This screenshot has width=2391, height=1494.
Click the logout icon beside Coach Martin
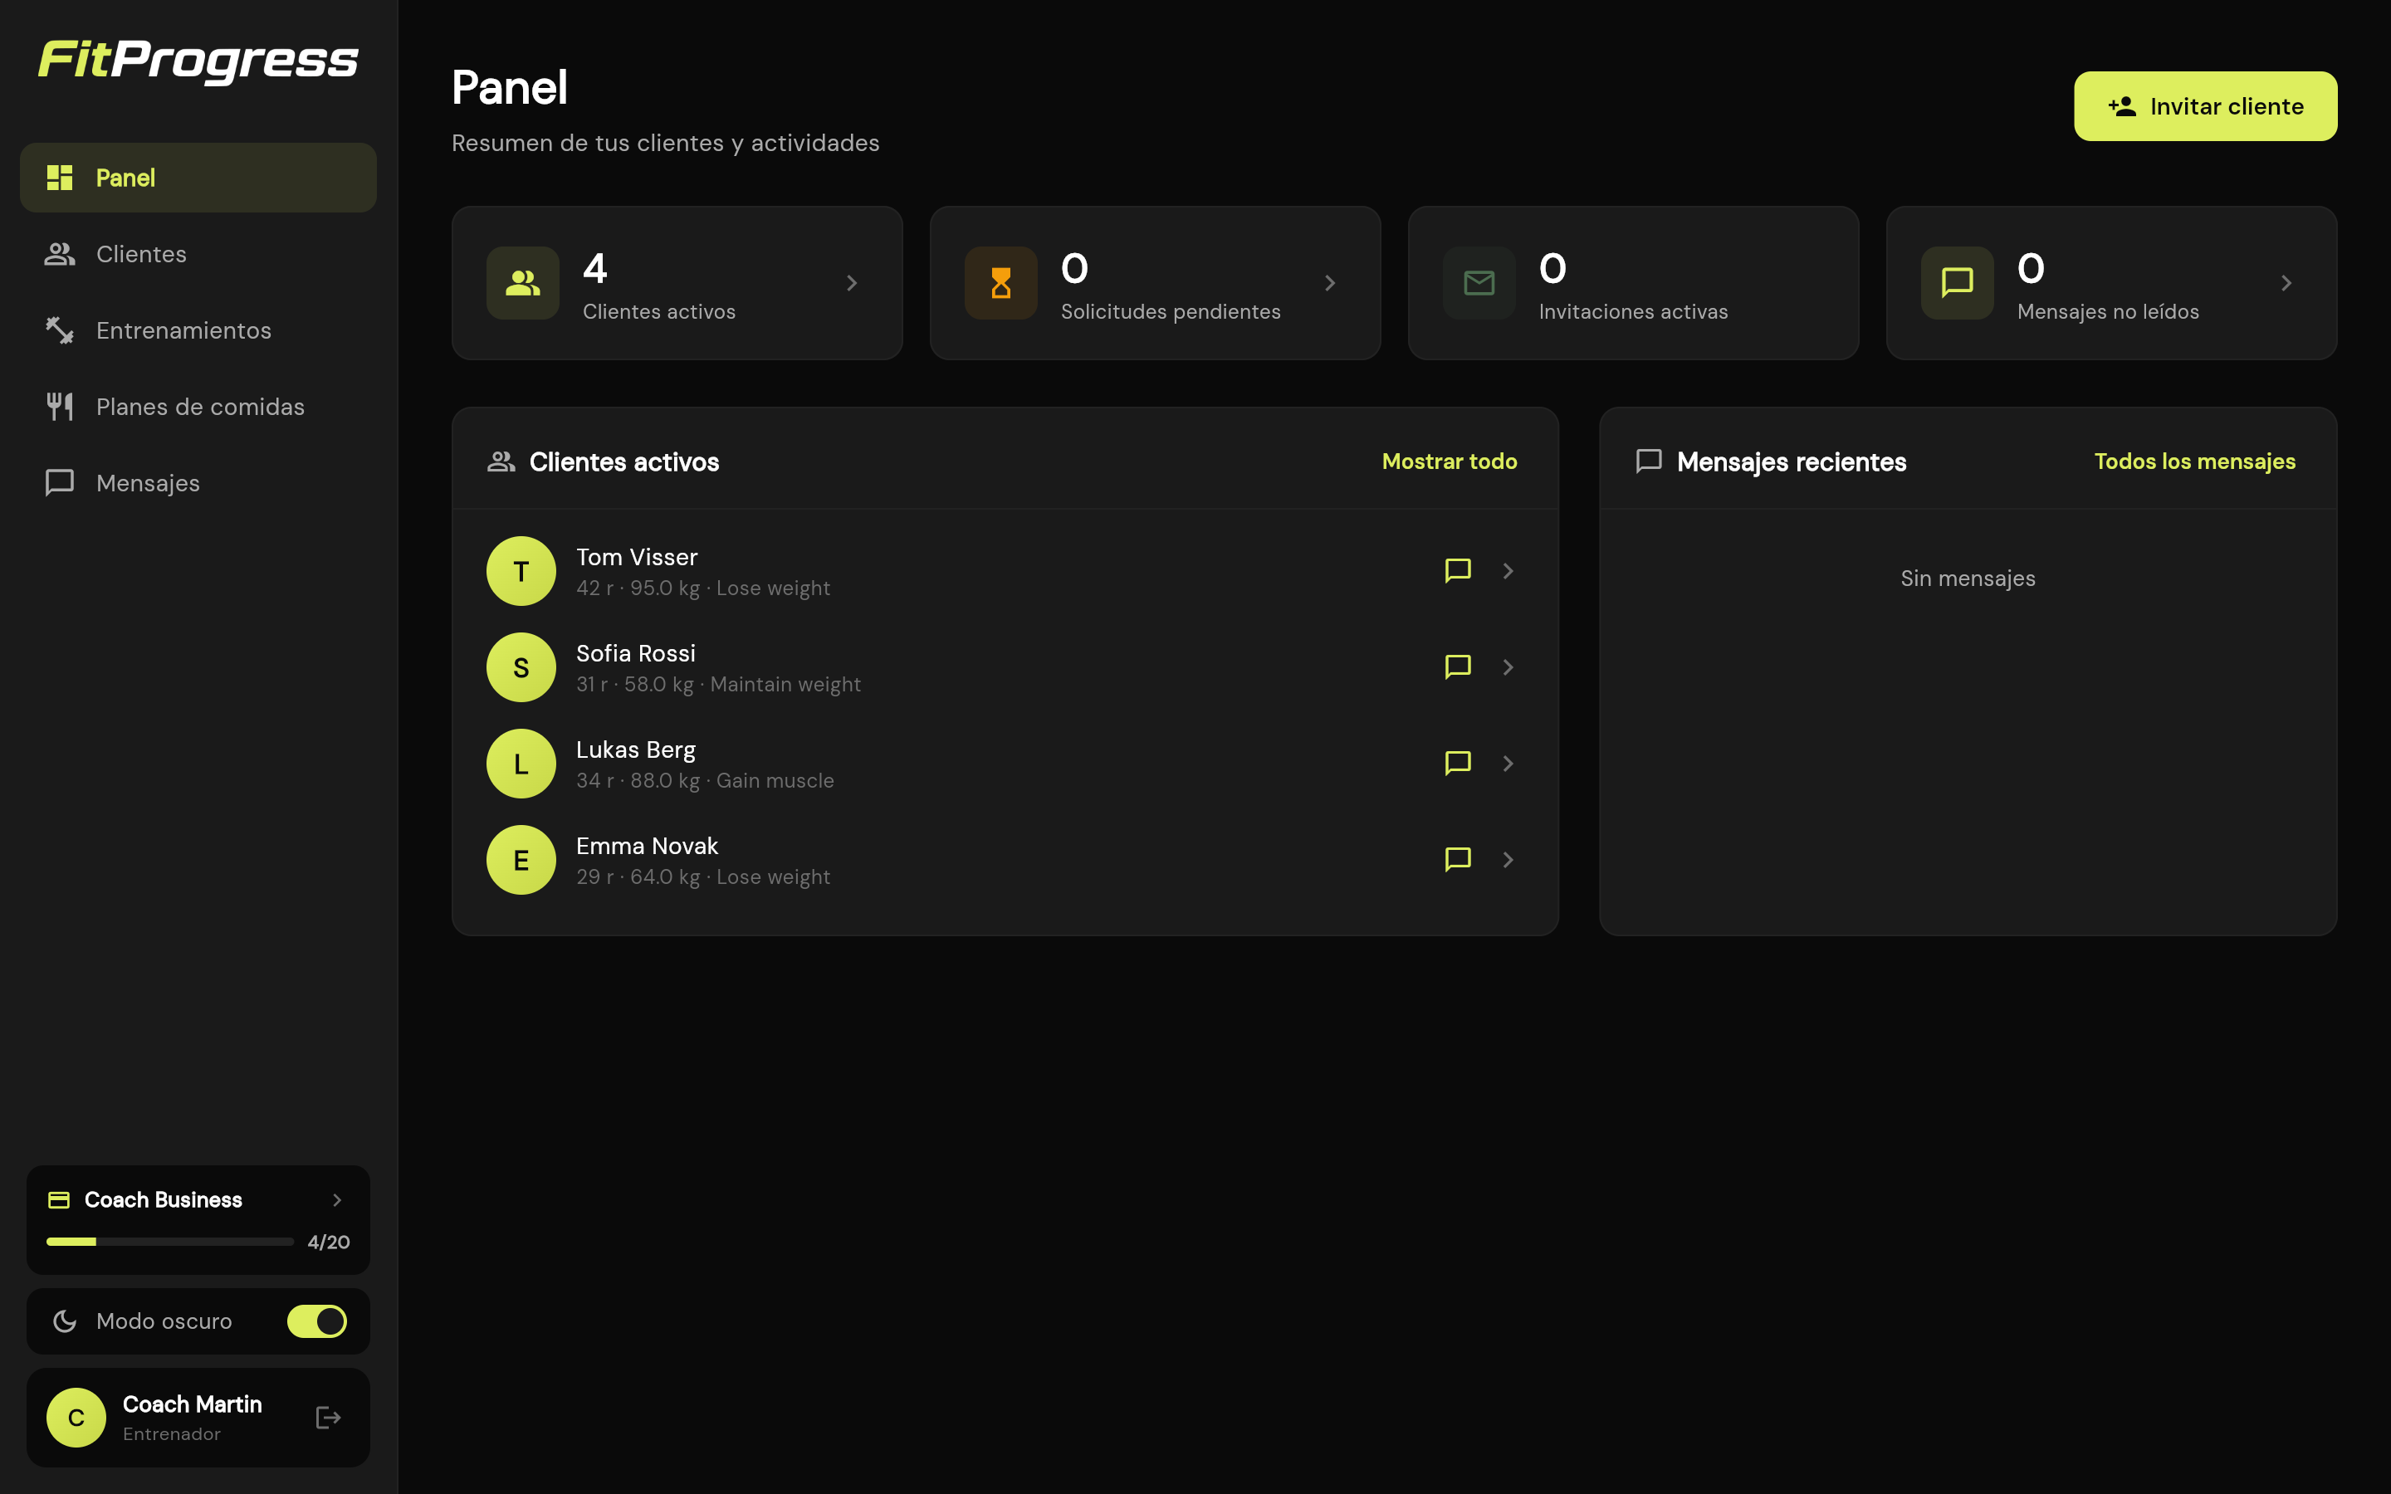[x=328, y=1418]
